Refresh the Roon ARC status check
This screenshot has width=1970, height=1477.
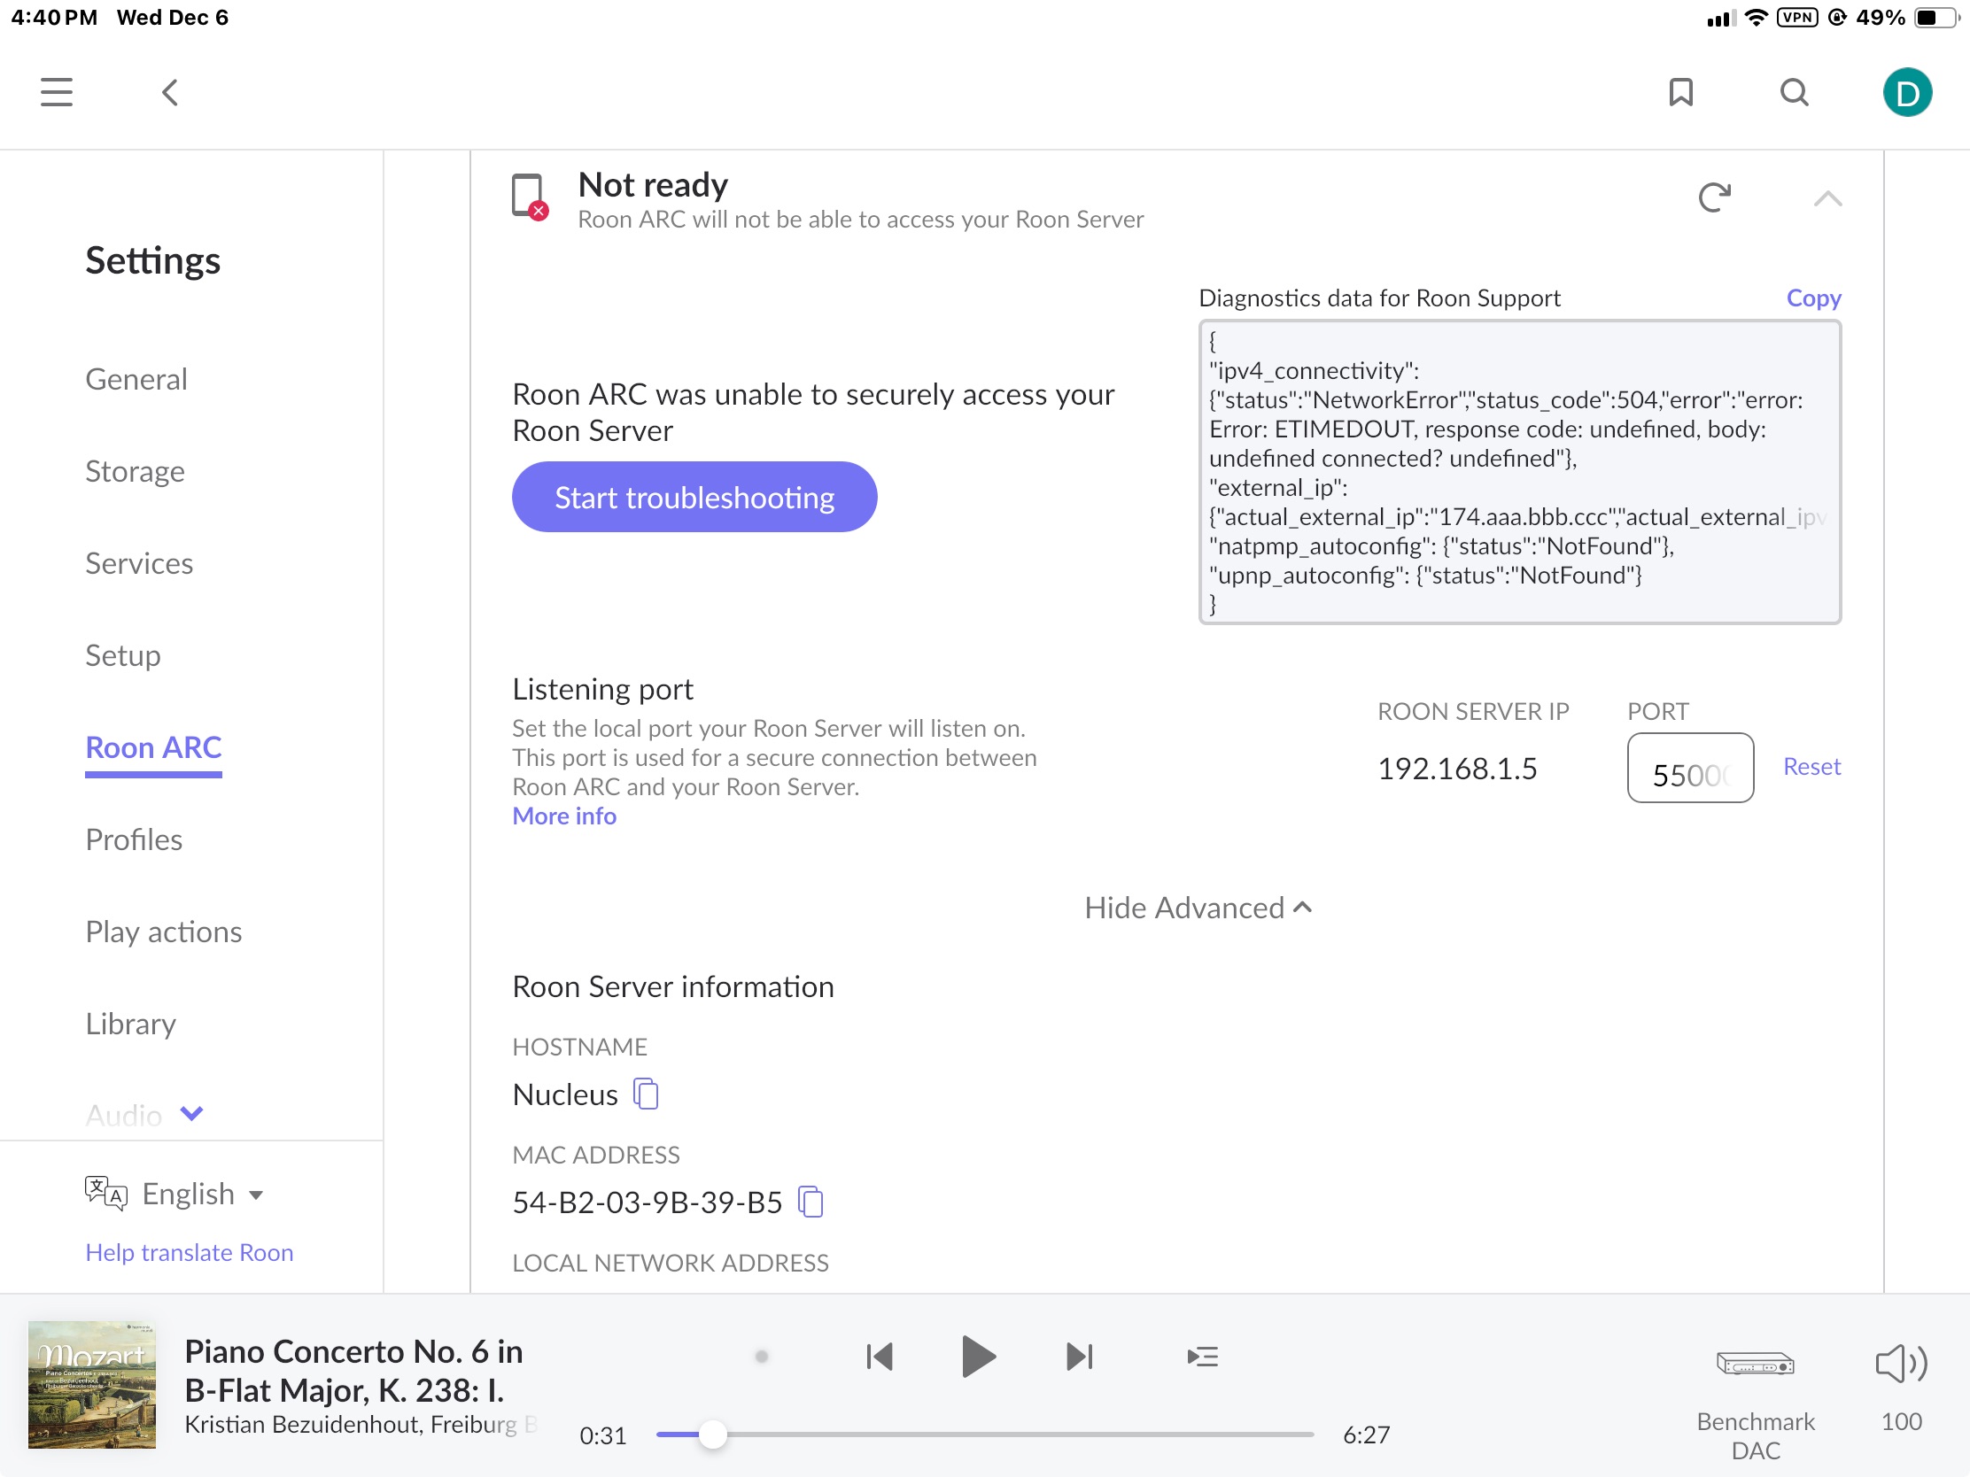pyautogui.click(x=1714, y=197)
